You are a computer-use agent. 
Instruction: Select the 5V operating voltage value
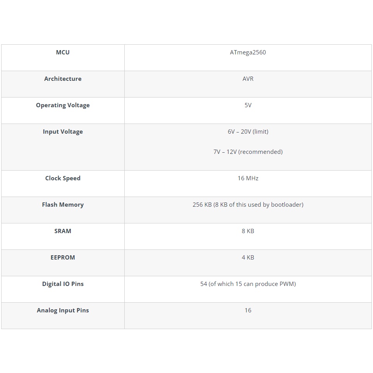248,105
